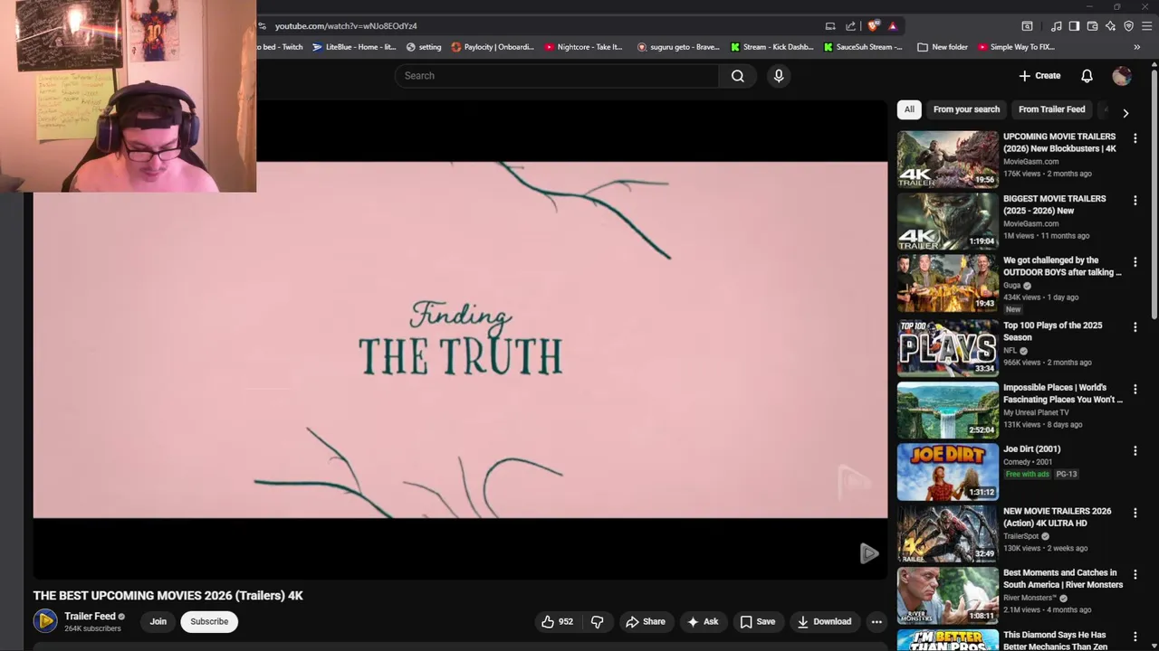The width and height of the screenshot is (1159, 651).
Task: Open the Nightcore - Take It bookmark
Action: 584,47
